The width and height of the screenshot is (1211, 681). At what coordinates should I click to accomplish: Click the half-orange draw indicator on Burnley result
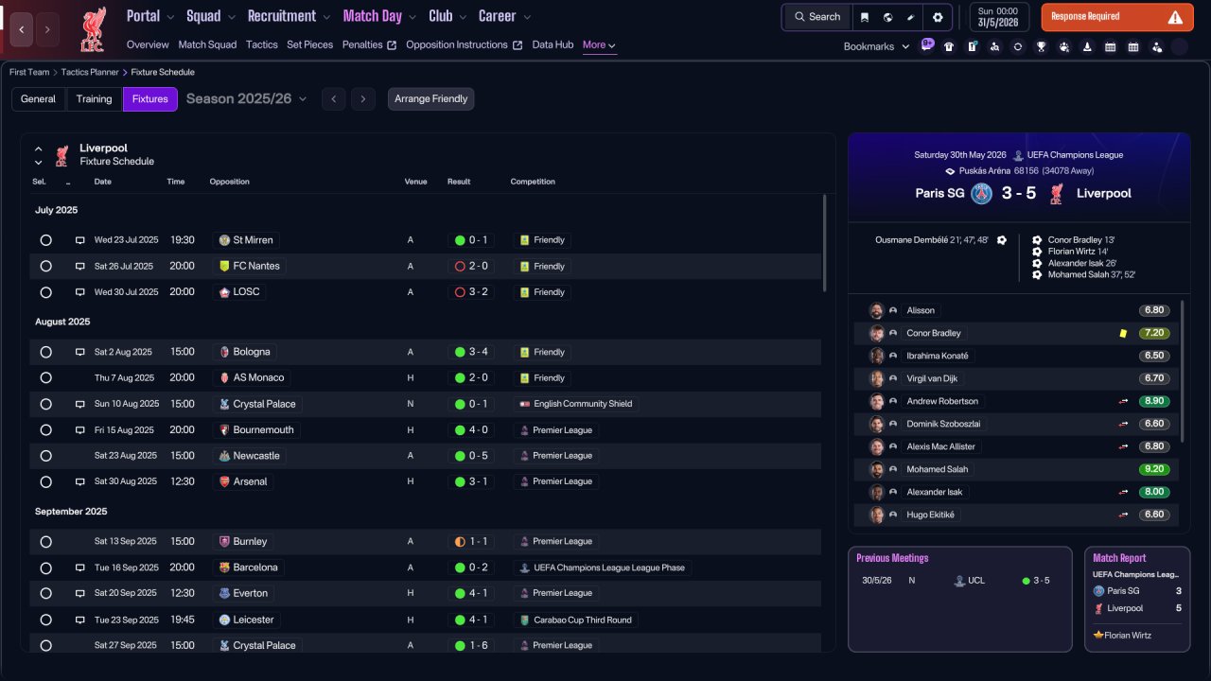[460, 542]
